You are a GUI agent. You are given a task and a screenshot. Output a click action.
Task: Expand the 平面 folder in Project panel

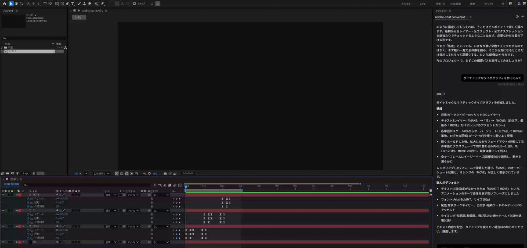[x=2, y=47]
